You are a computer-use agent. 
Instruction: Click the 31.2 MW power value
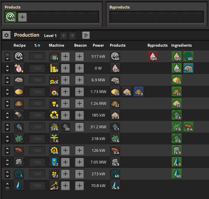[98, 127]
